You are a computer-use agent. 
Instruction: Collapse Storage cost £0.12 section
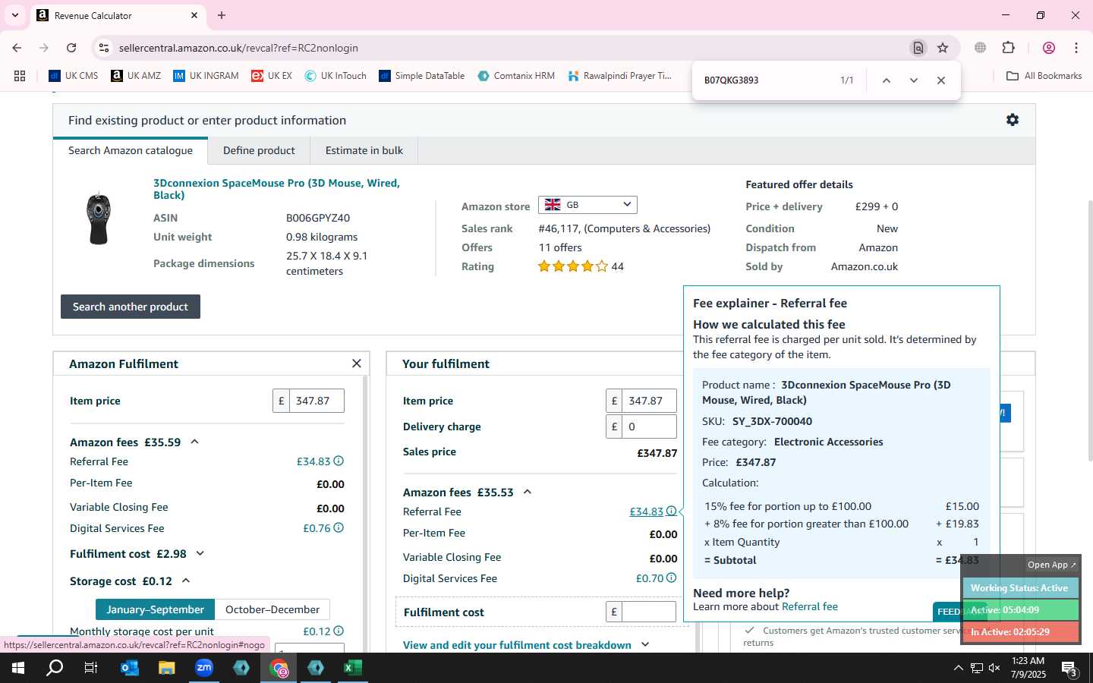pos(186,581)
